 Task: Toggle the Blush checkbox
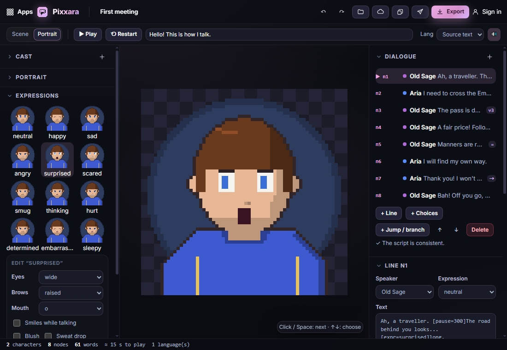point(17,336)
